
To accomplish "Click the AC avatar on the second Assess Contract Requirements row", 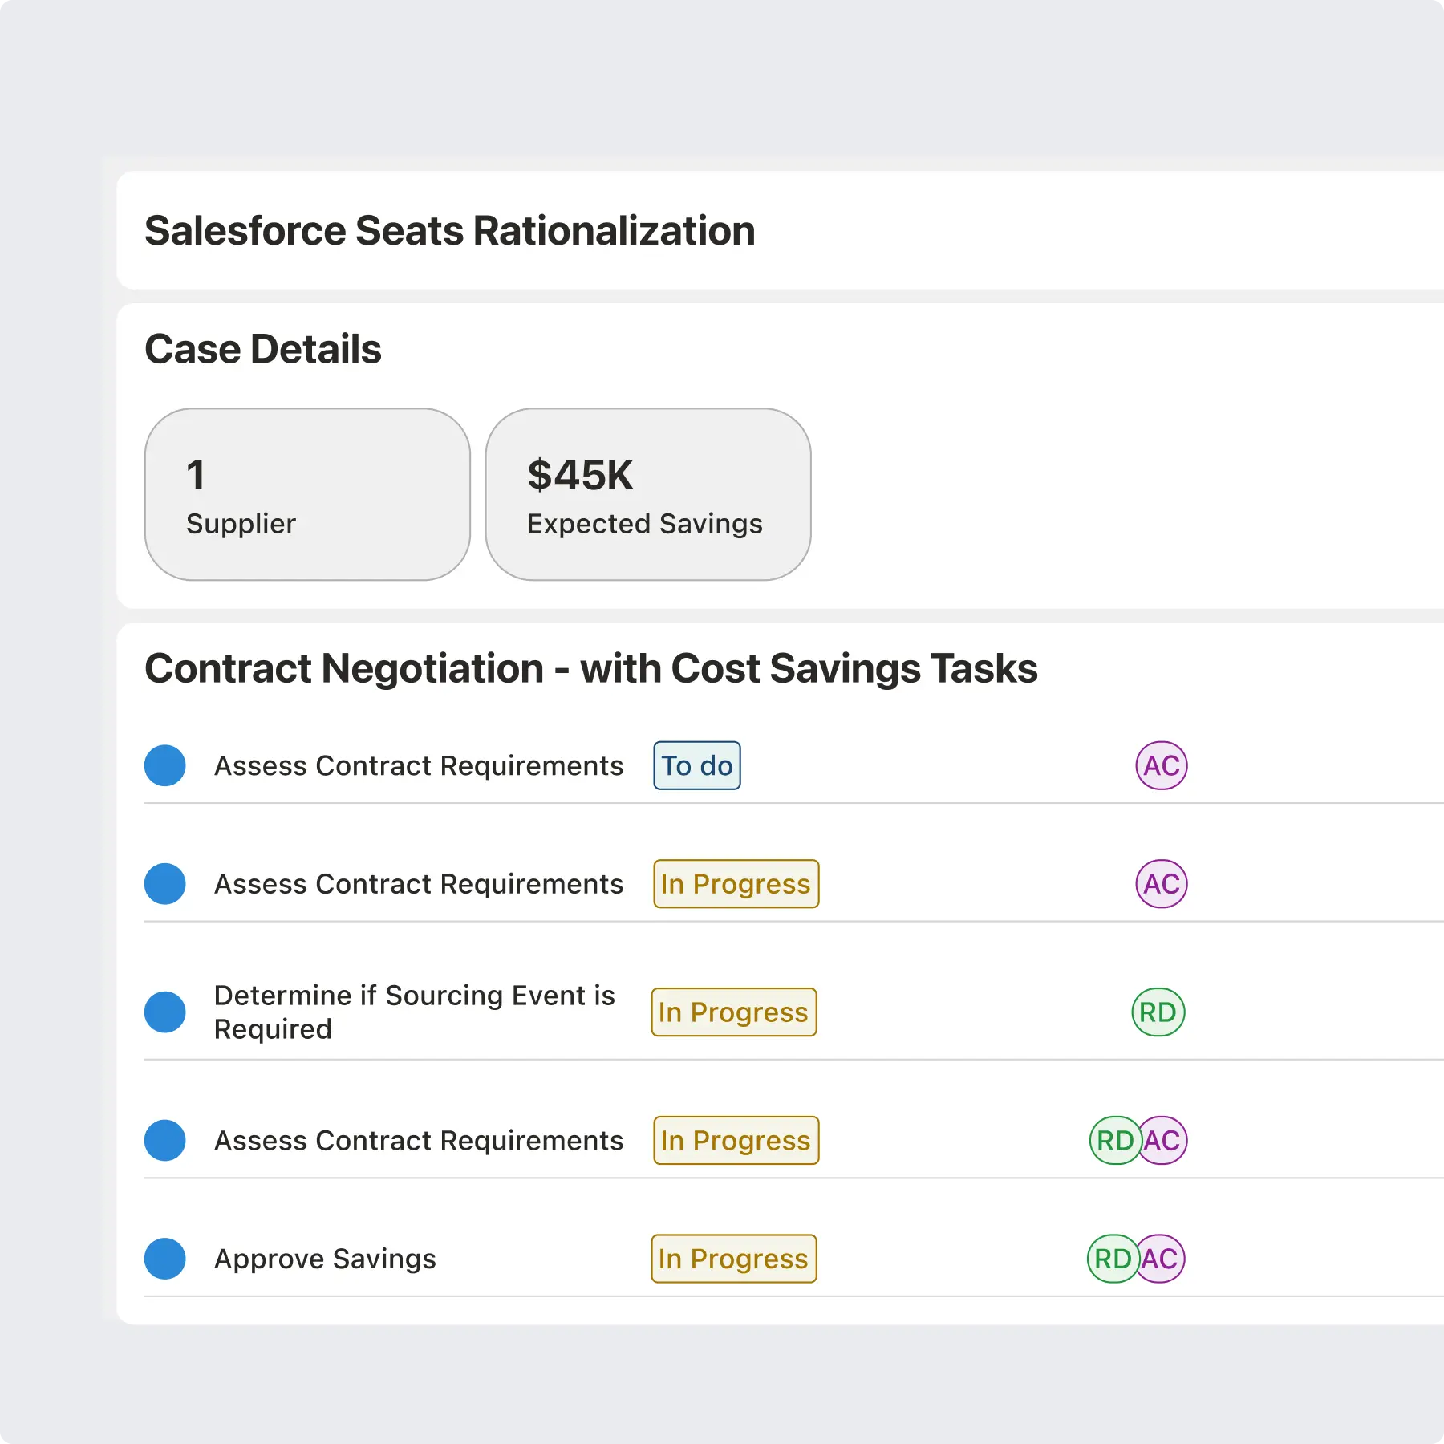I will coord(1161,884).
